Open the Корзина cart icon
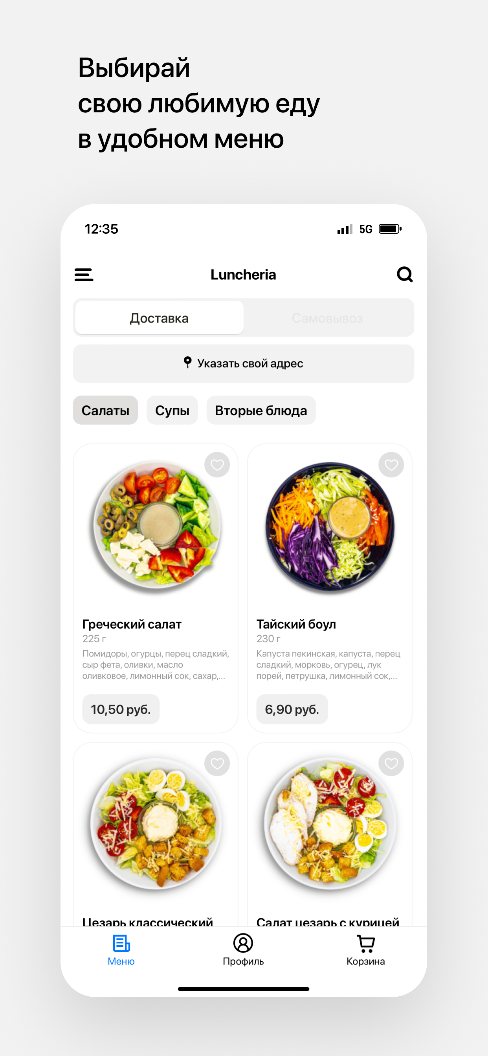488x1056 pixels. 366,943
